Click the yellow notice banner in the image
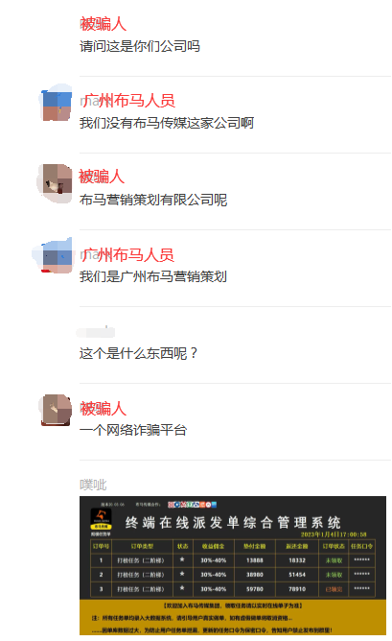This screenshot has width=392, height=641. point(233,617)
